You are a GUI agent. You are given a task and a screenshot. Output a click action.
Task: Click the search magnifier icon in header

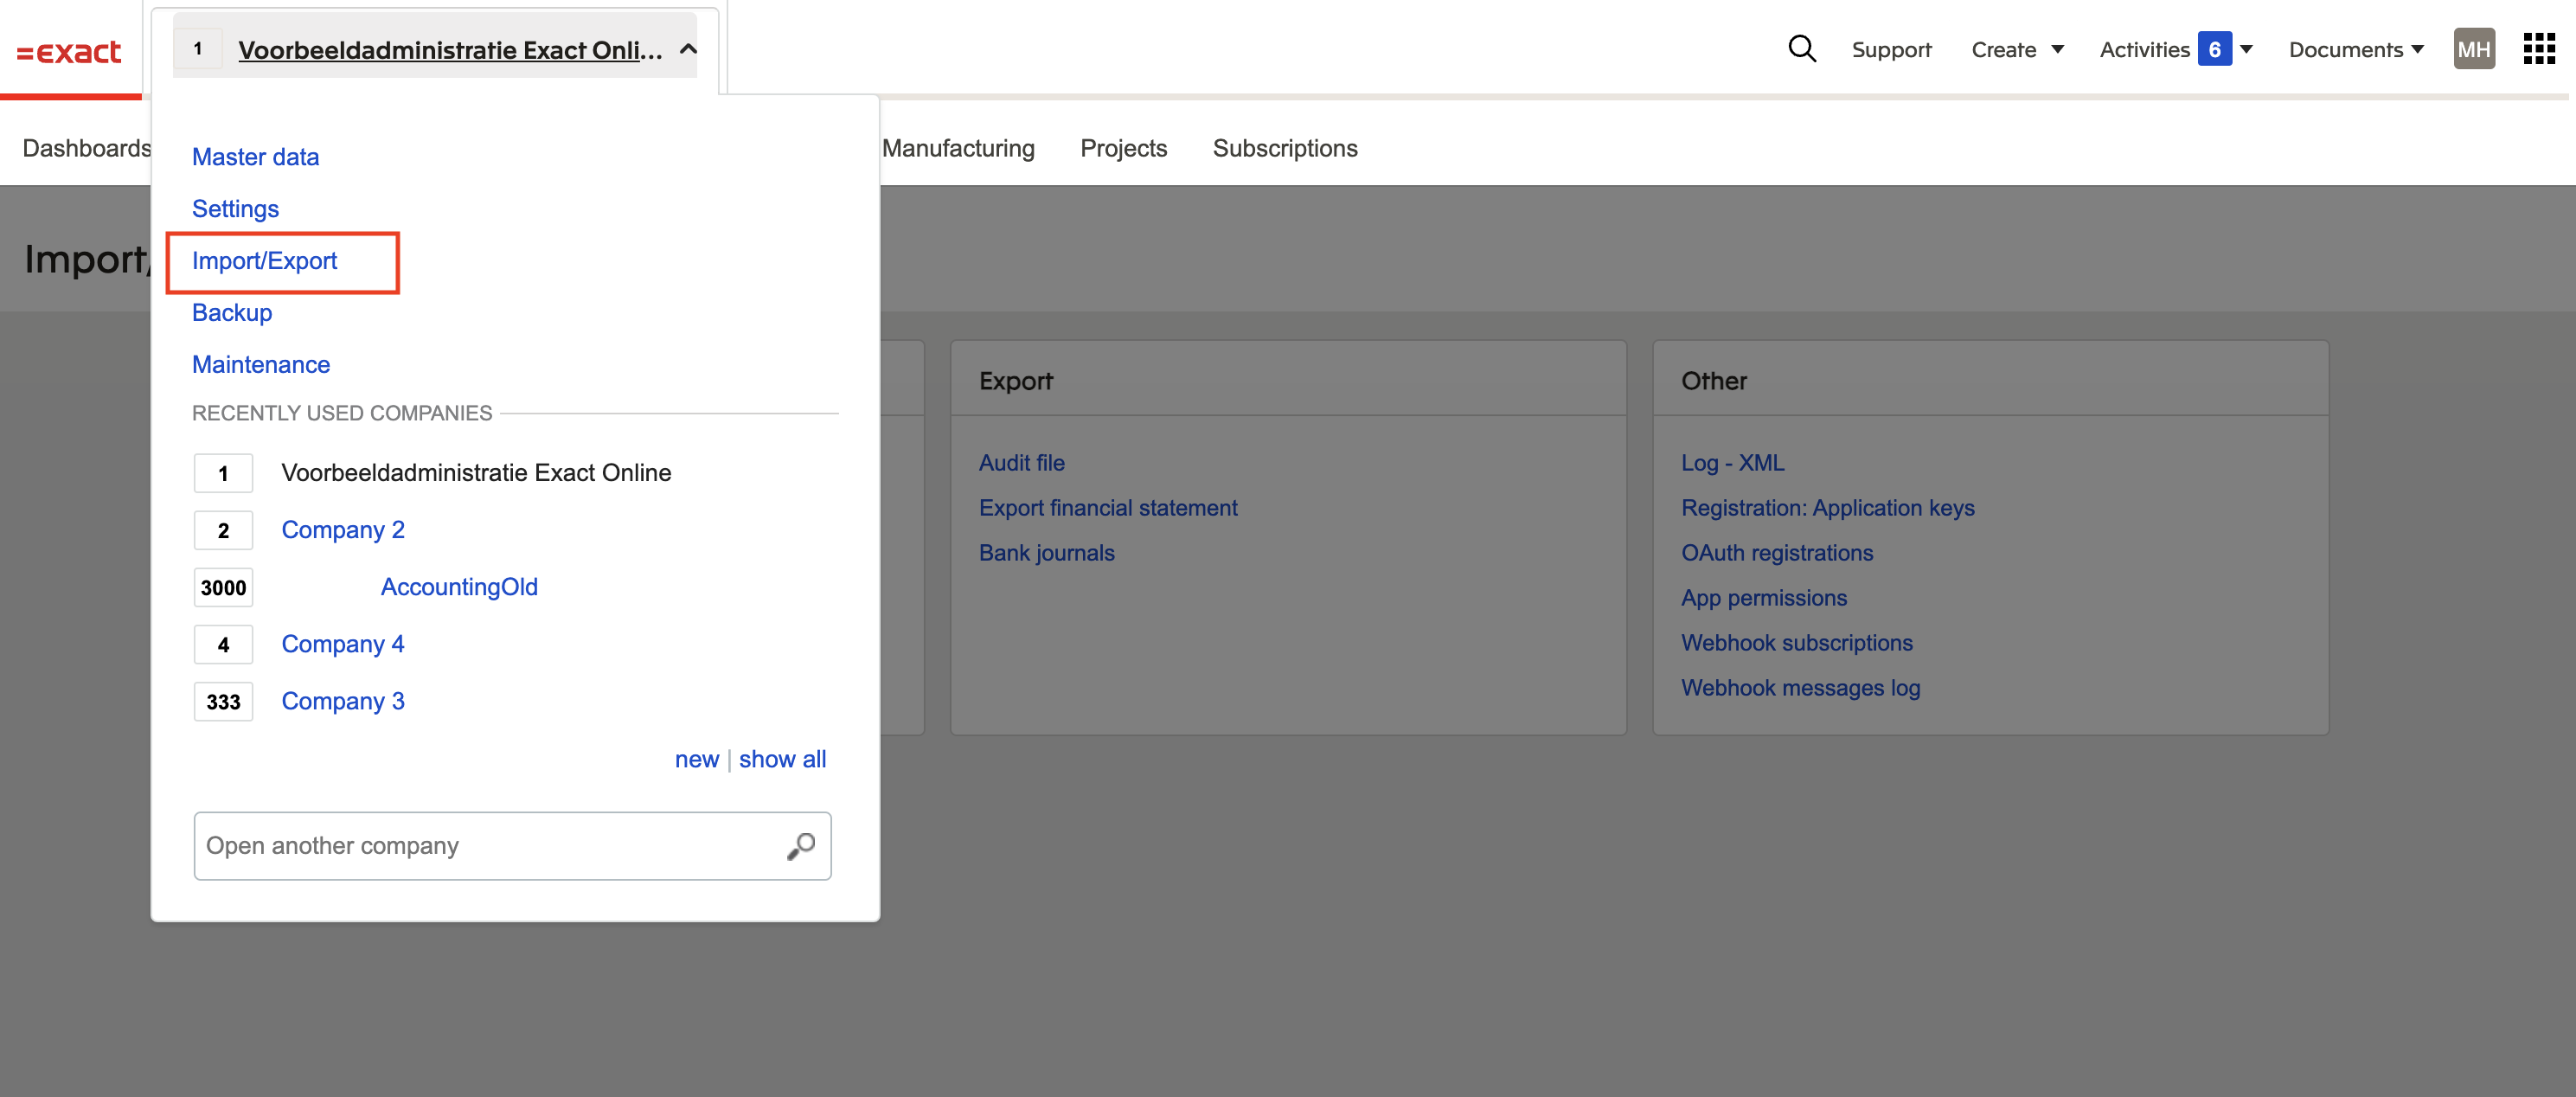(1801, 48)
